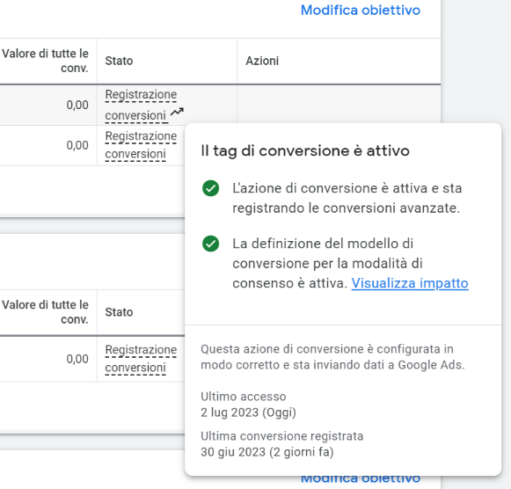The width and height of the screenshot is (511, 489).
Task: Click the Ultima conversione registrata date text
Action: [266, 452]
